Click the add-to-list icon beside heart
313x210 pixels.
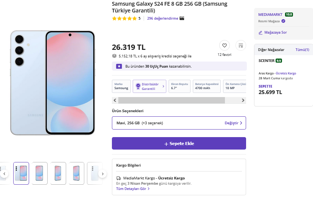tap(240, 46)
